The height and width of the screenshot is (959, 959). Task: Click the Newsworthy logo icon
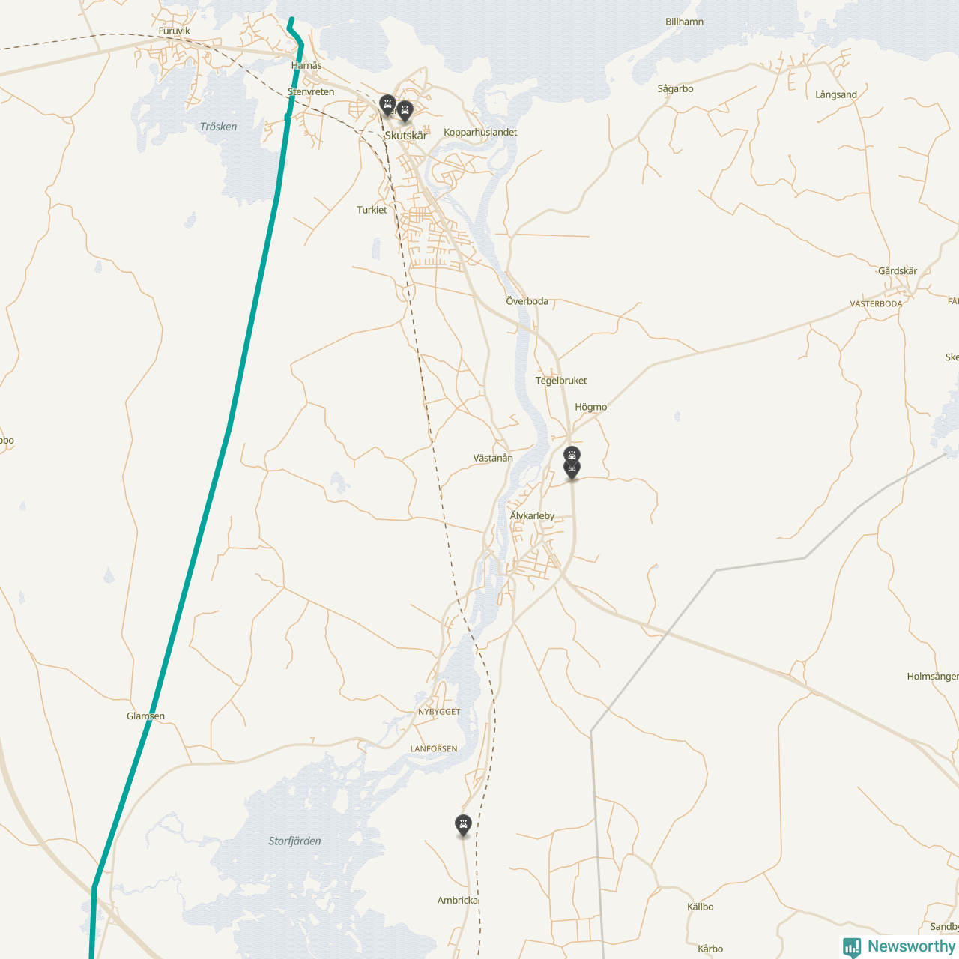pyautogui.click(x=852, y=948)
